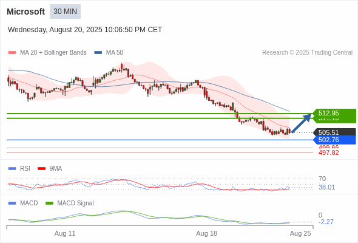Toggle the MA 20 + Bollinger Bands label
The width and height of the screenshot is (358, 243).
pyautogui.click(x=53, y=53)
